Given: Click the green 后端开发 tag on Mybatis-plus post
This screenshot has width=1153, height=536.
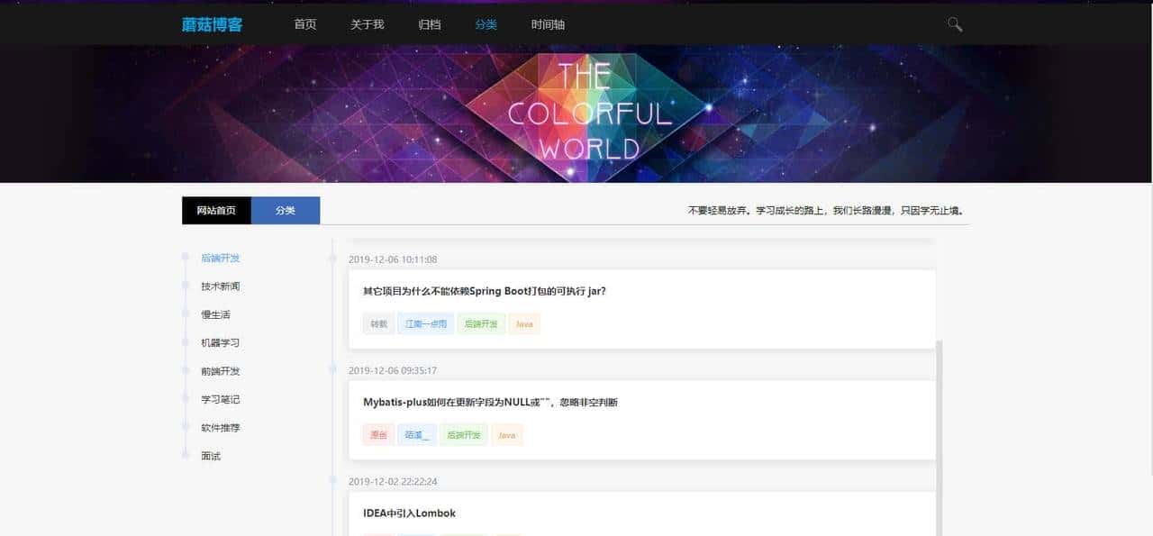Looking at the screenshot, I should [x=463, y=434].
